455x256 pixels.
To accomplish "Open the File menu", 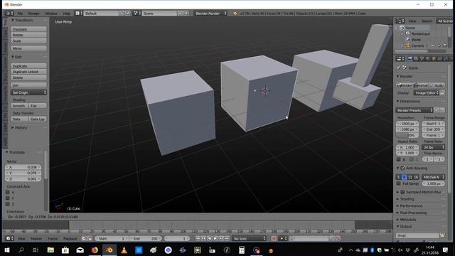I will (20, 14).
